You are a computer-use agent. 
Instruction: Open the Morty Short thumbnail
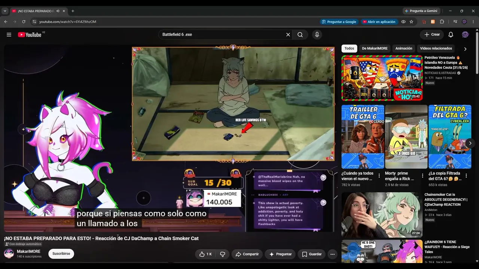pos(406,137)
